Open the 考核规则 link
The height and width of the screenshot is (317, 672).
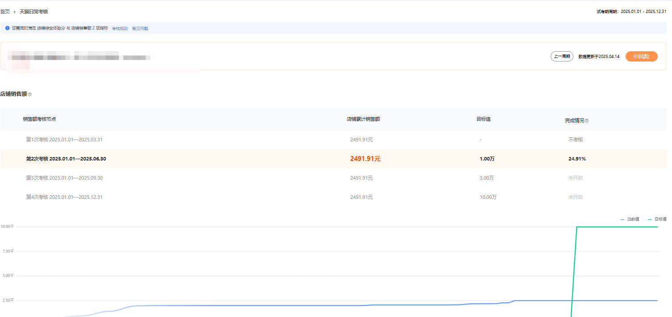pos(120,29)
